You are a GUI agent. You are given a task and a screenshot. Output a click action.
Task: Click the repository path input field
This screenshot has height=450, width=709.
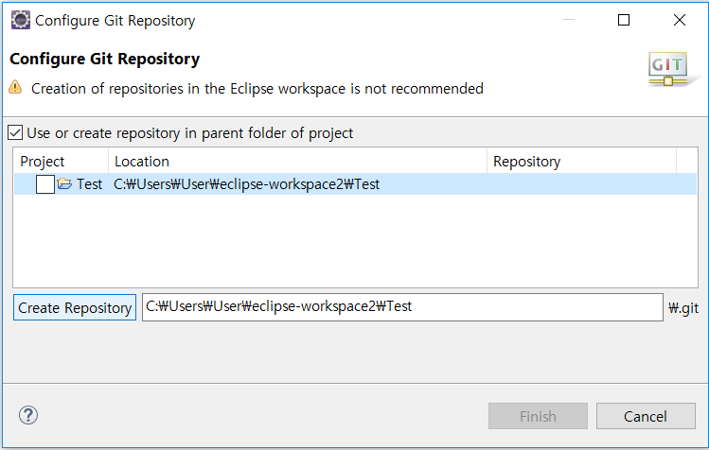(x=402, y=307)
